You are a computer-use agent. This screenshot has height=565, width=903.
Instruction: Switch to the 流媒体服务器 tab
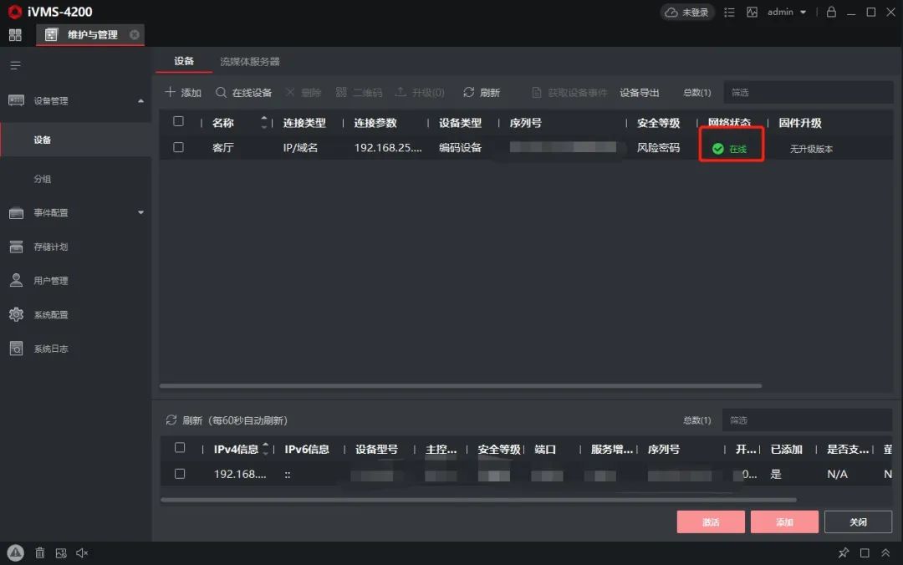pyautogui.click(x=249, y=61)
